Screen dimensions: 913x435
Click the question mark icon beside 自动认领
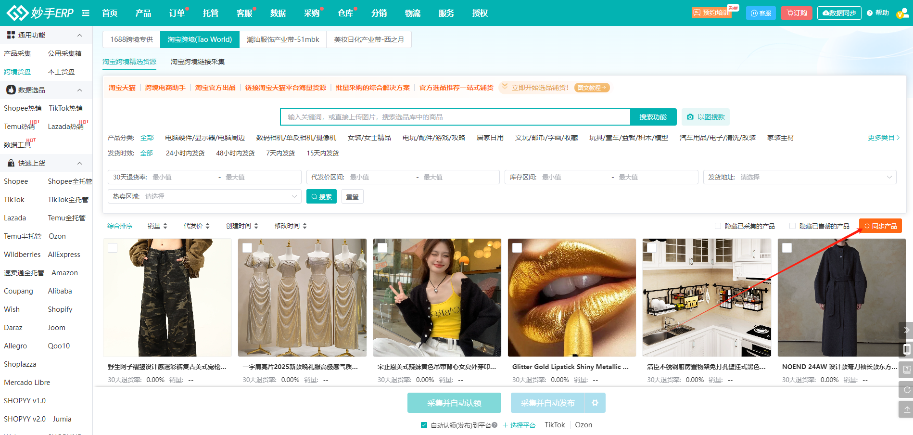click(495, 425)
